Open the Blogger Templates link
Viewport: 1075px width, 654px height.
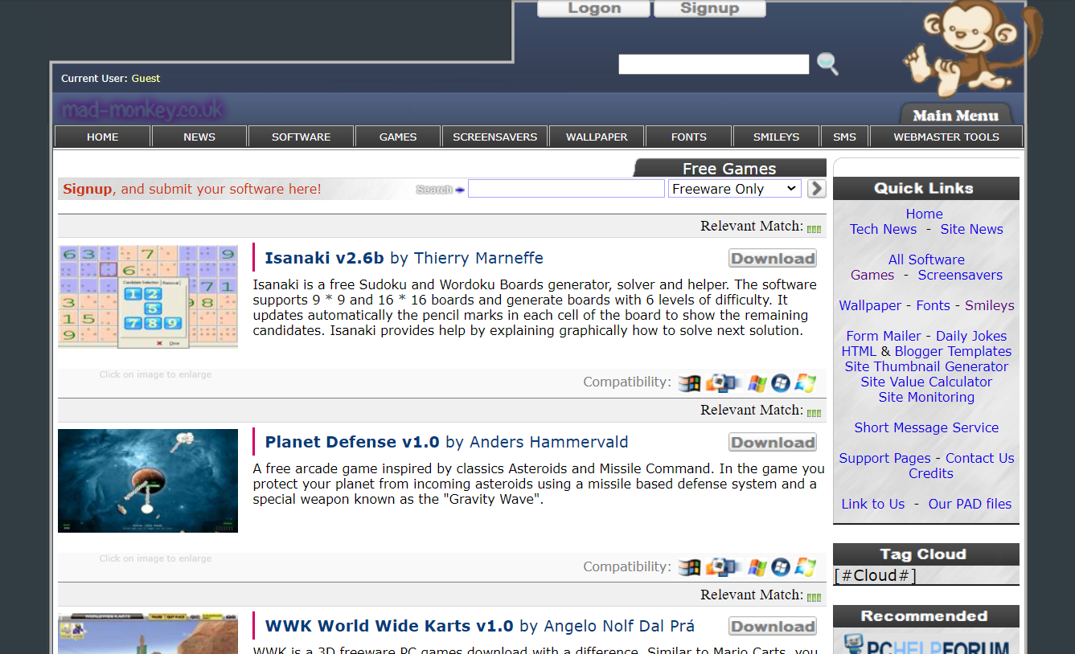click(953, 351)
